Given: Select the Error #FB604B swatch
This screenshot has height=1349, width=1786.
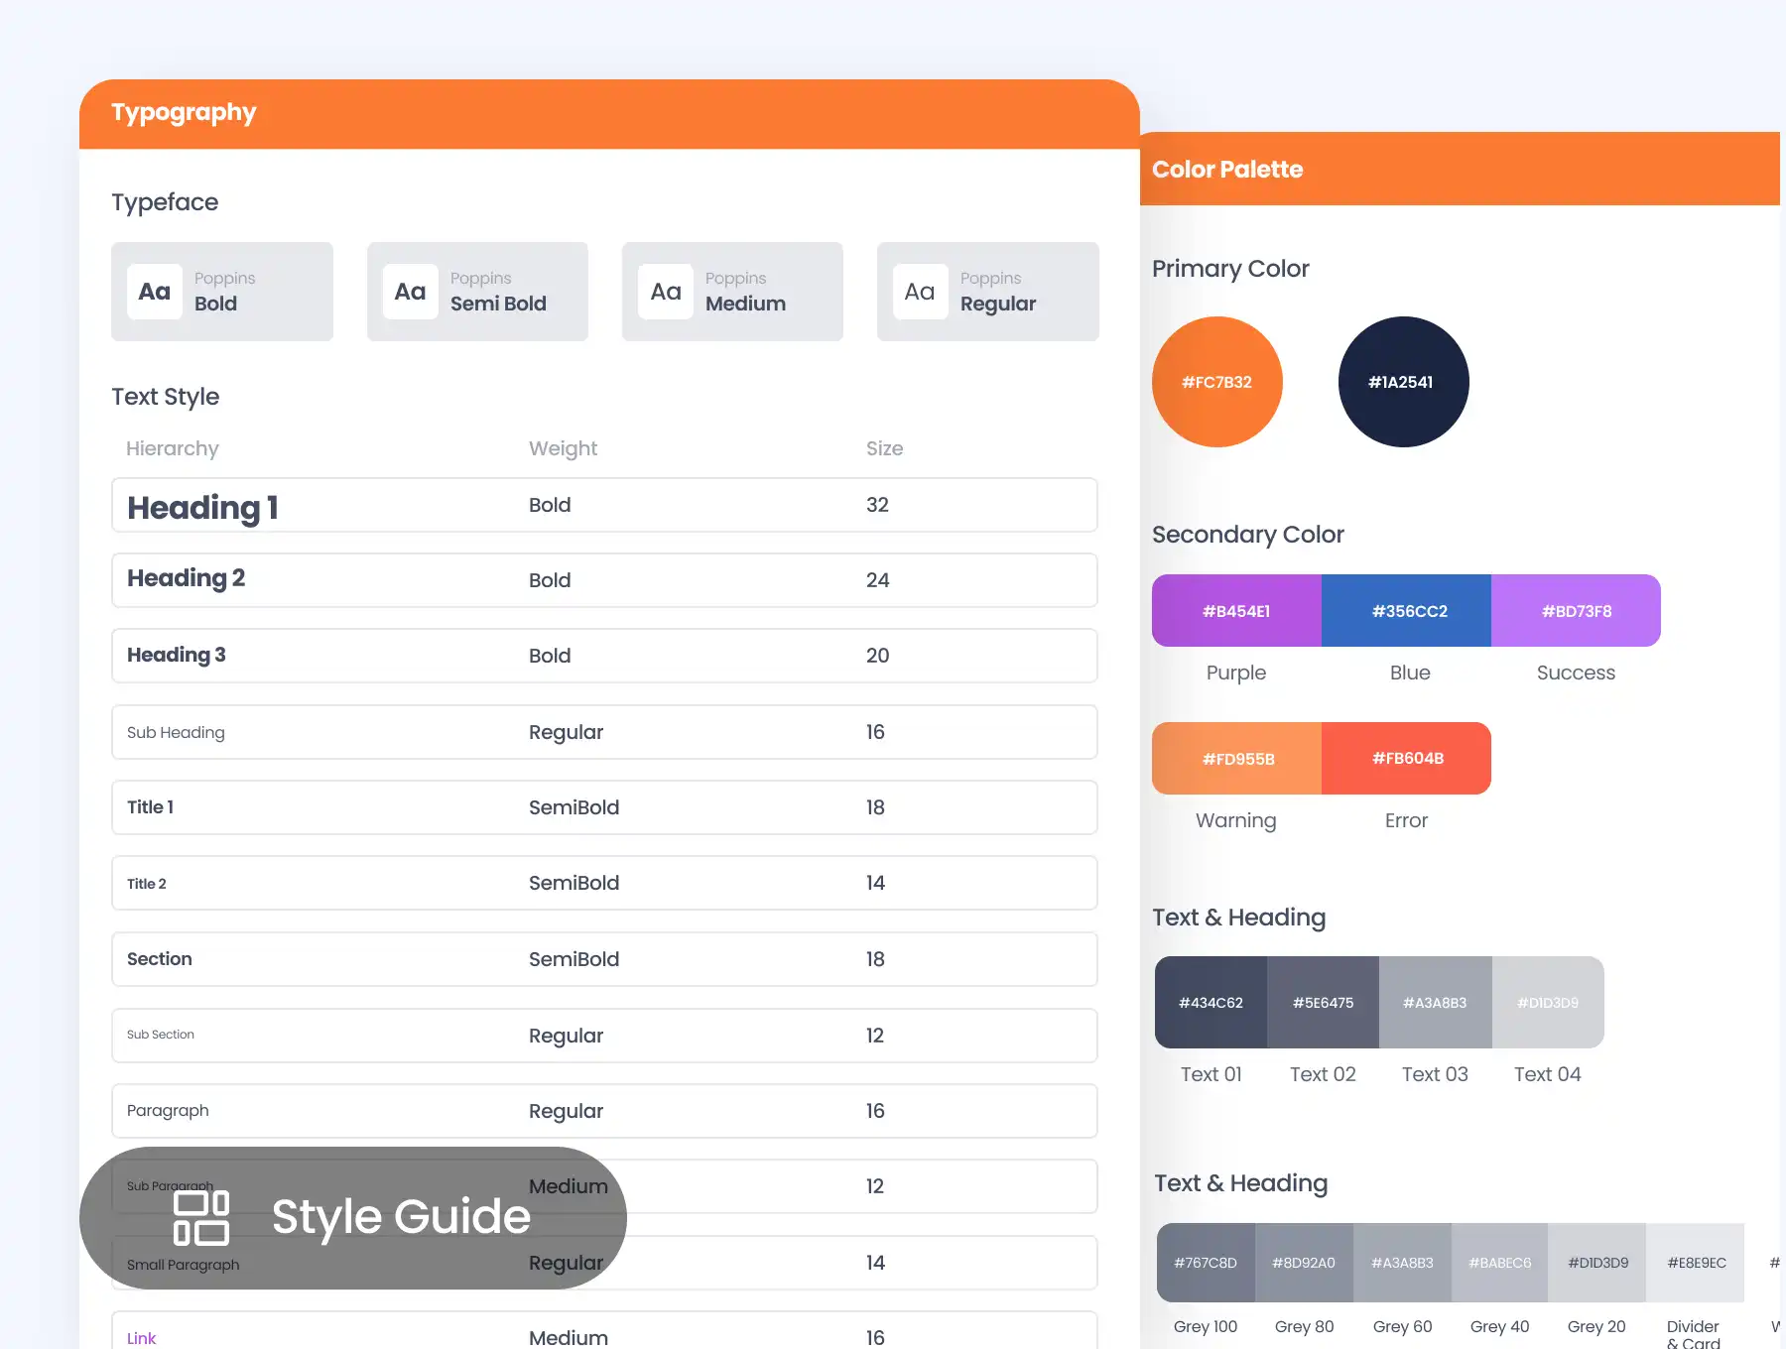Looking at the screenshot, I should point(1406,758).
